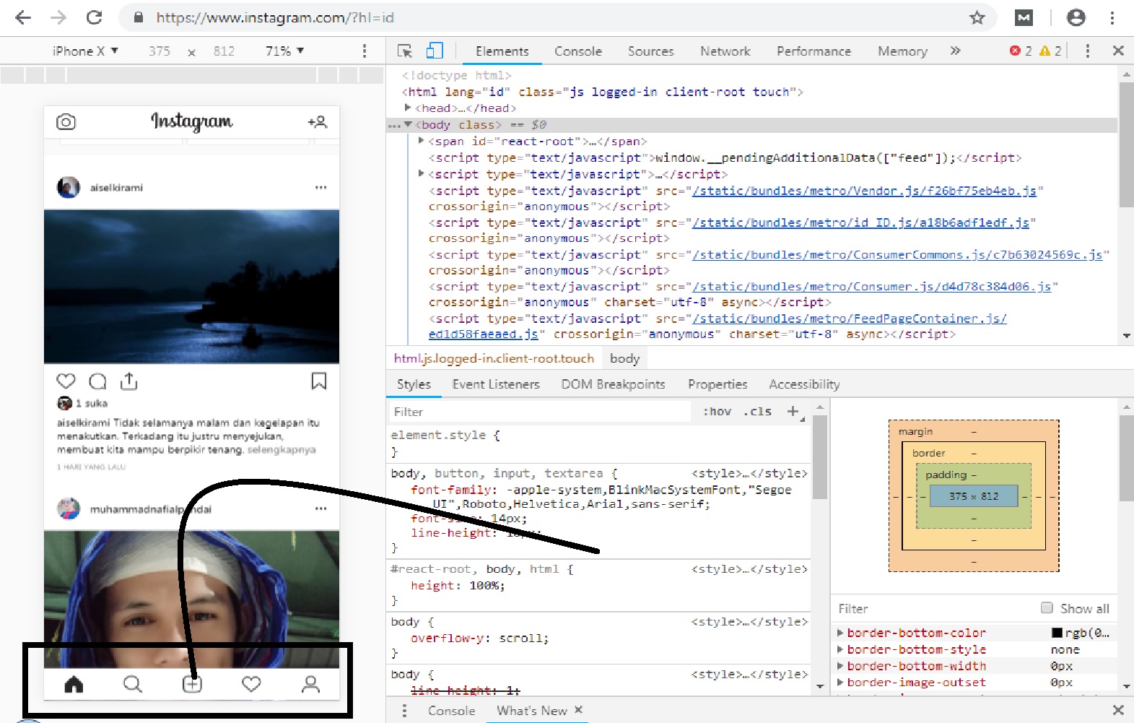Viewport: 1134px width, 723px height.
Task: Open the Chrome profile avatar
Action: [x=1076, y=17]
